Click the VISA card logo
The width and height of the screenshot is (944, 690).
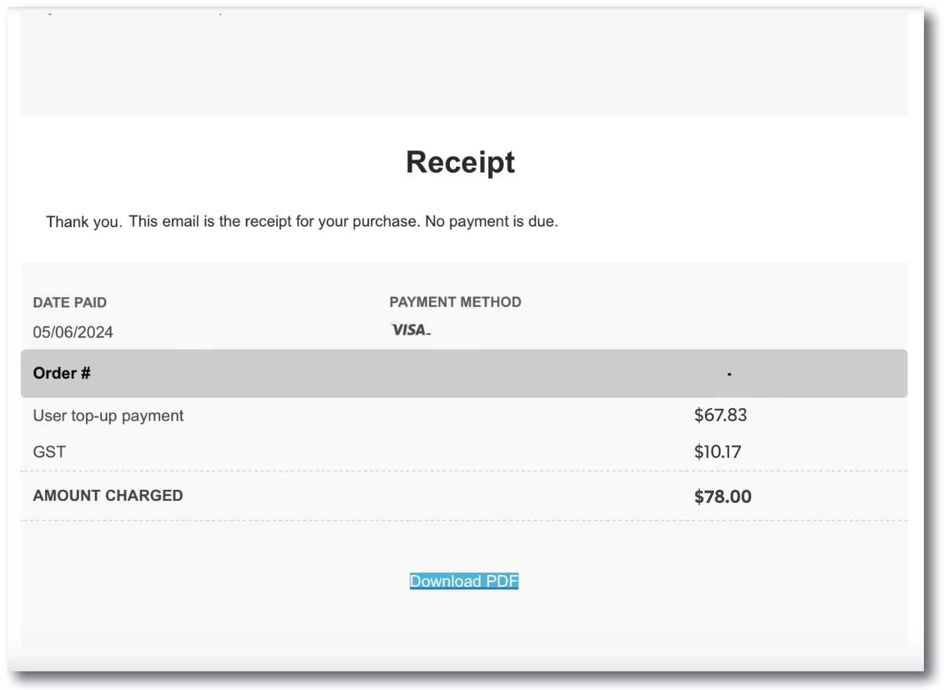(410, 330)
